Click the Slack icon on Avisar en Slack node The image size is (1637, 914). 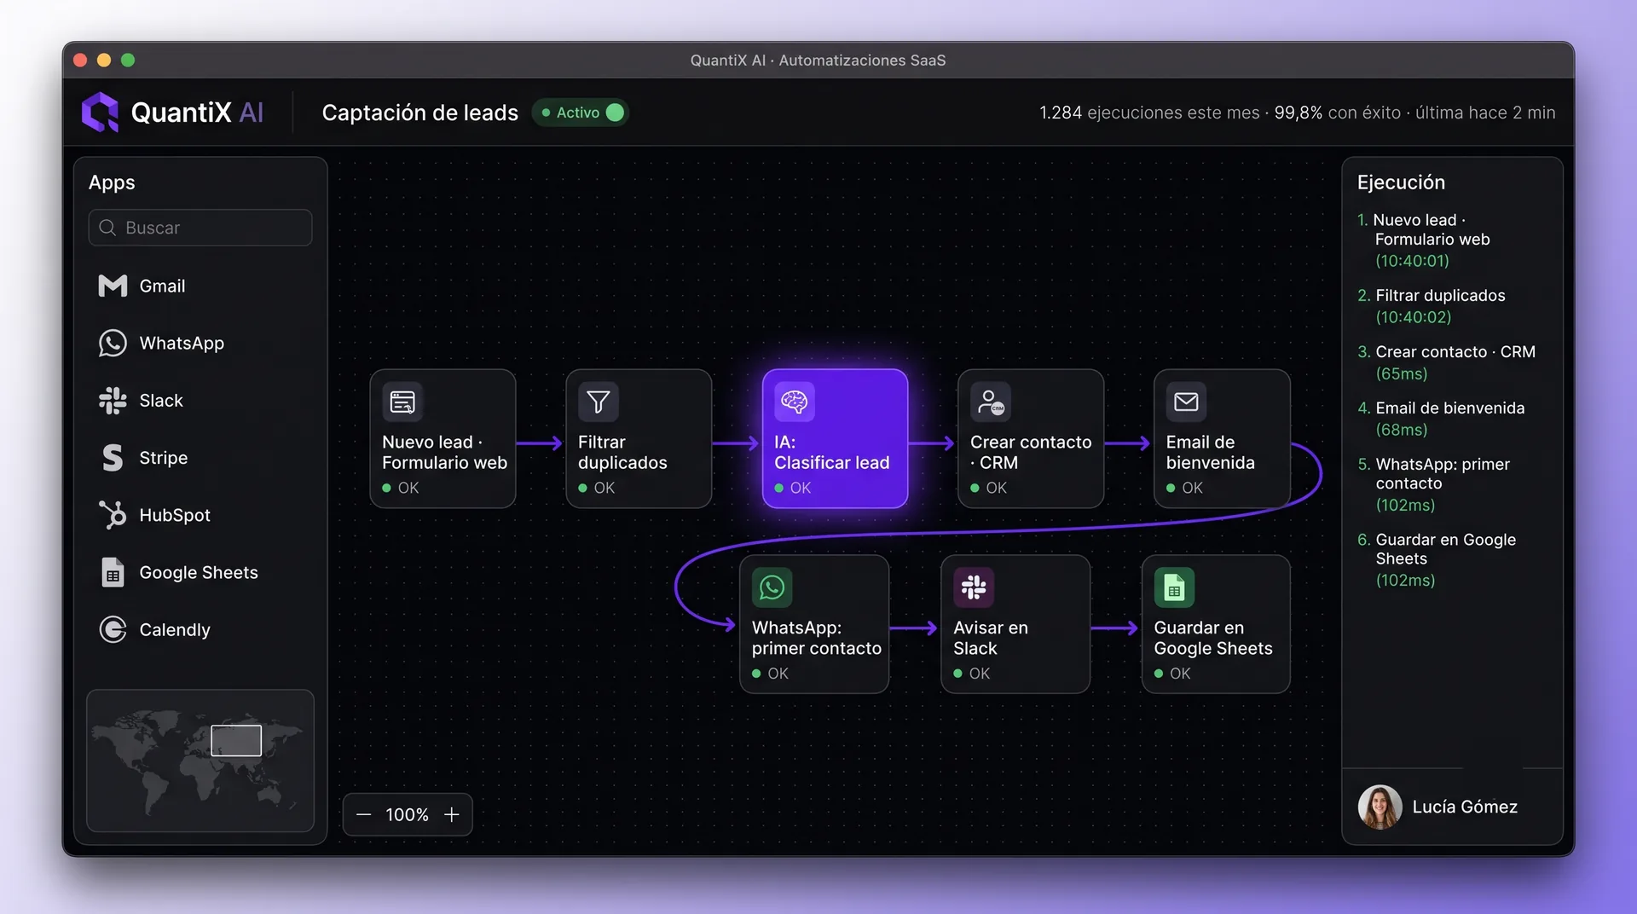(x=974, y=587)
